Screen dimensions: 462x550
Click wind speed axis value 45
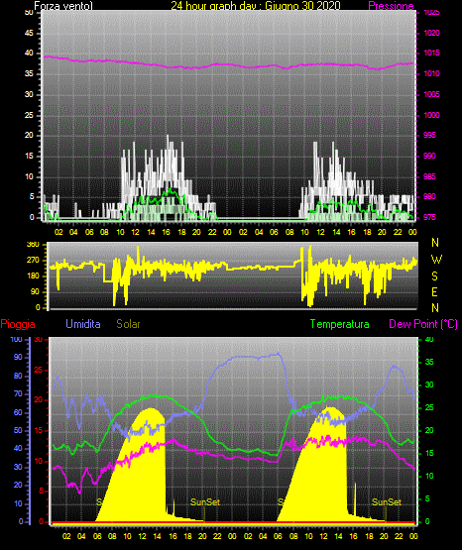click(x=29, y=33)
